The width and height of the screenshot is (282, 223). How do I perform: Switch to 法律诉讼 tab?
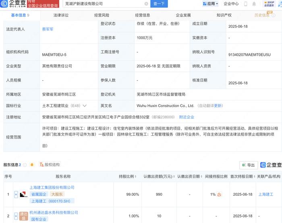pyautogui.click(x=61, y=15)
